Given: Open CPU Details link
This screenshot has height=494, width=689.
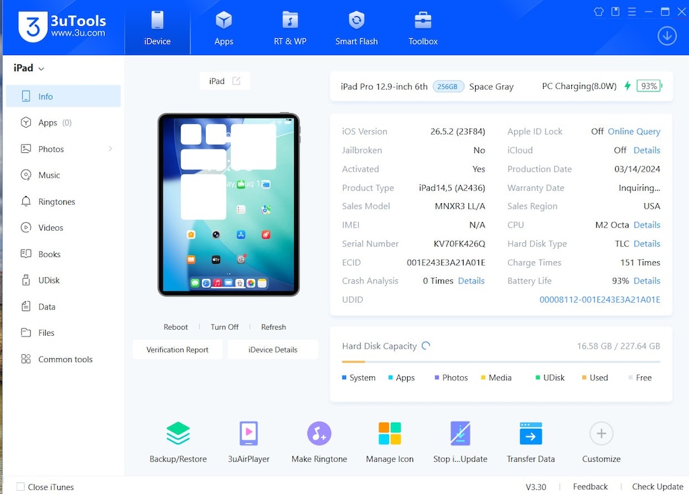Looking at the screenshot, I should coord(647,225).
